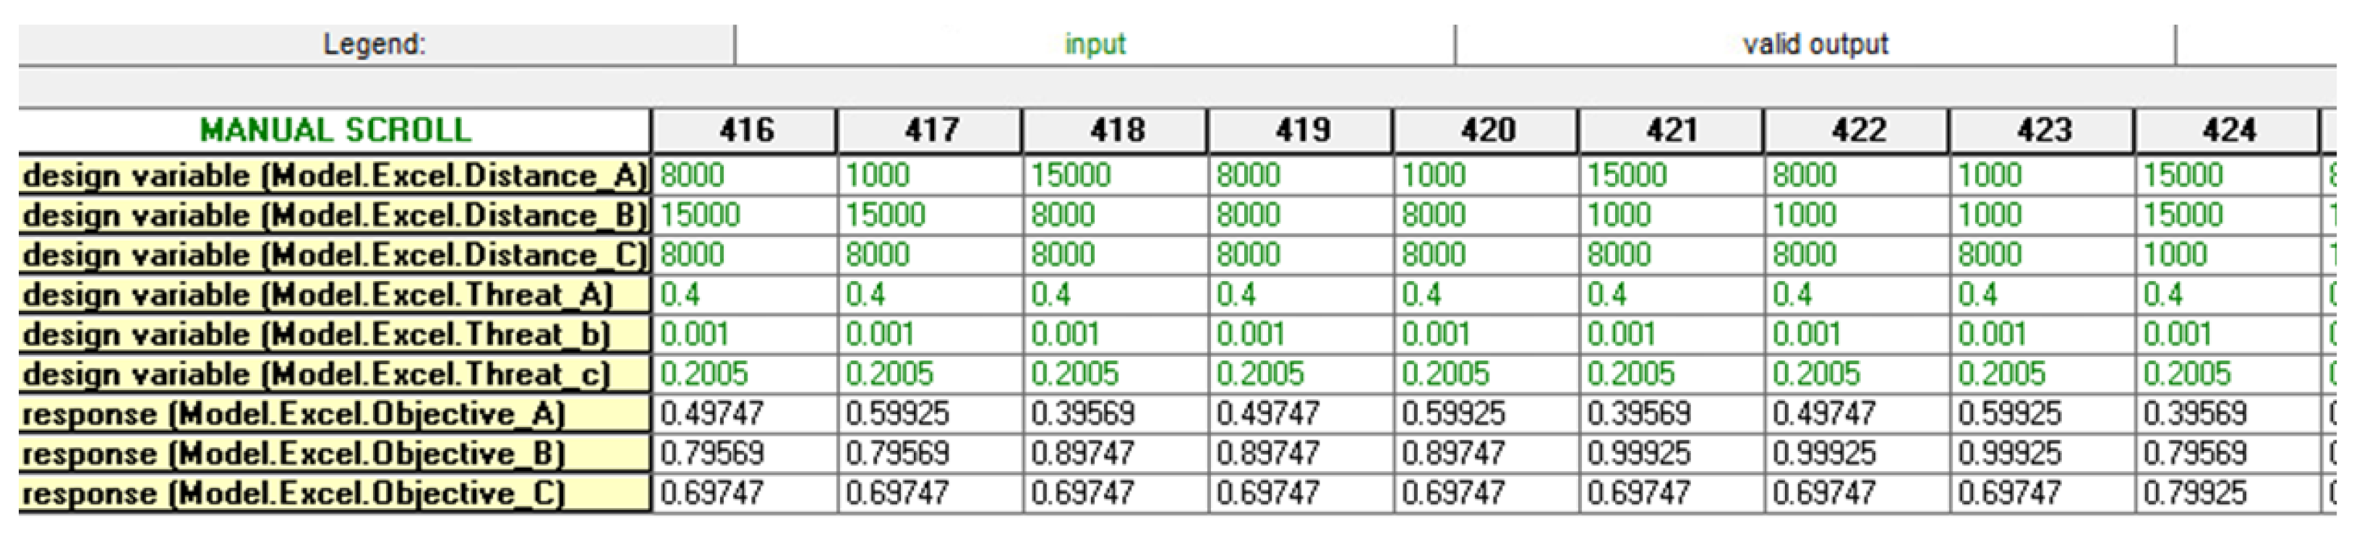This screenshot has height=534, width=2354.
Task: Click the Distance_A design variable row label
Action: coord(335,176)
